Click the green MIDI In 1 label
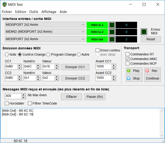This screenshot has width=165, height=143. pos(97,25)
